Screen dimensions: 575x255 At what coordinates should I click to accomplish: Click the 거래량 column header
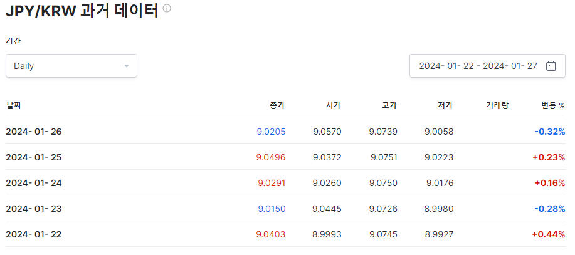click(497, 106)
